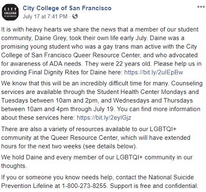Click 'Support is free and confidential' text

154,186
